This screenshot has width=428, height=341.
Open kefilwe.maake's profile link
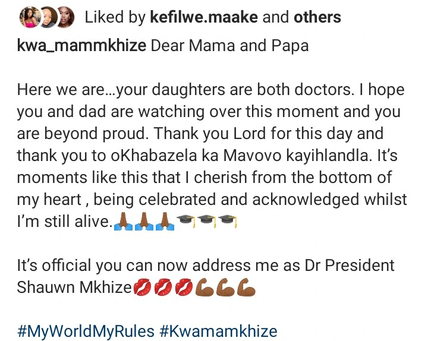[x=204, y=17]
